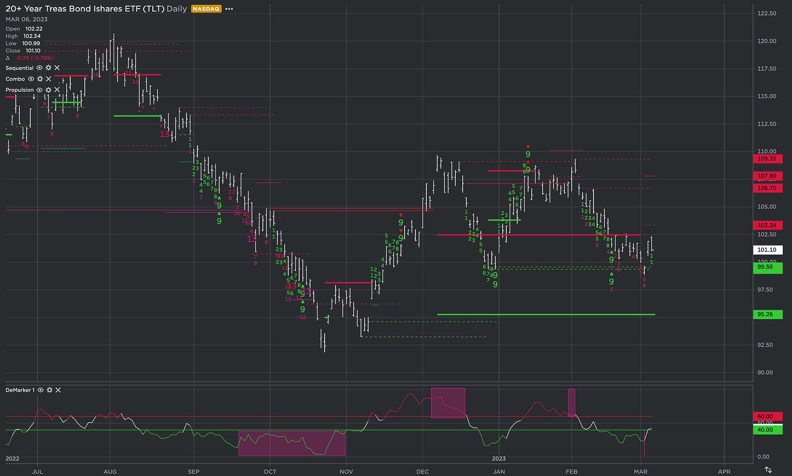Click the red 109.35 price label

click(766, 159)
